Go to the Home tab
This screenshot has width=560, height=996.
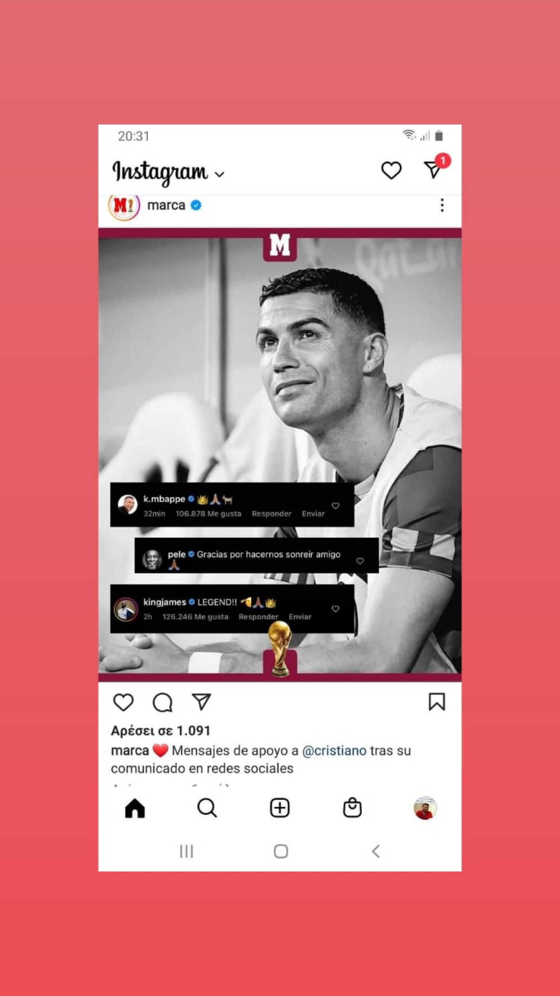(135, 808)
